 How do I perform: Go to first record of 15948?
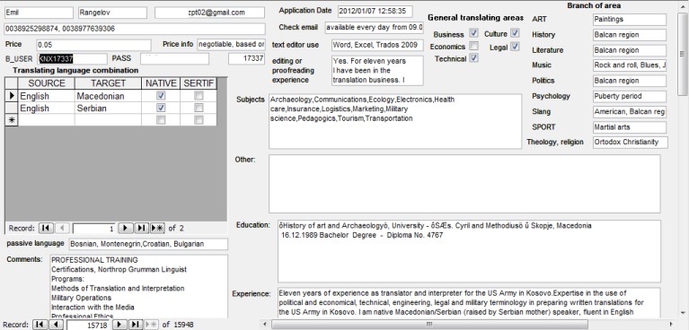[x=40, y=325]
